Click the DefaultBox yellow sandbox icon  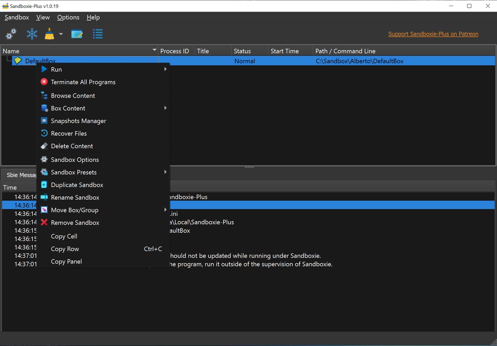click(x=18, y=61)
